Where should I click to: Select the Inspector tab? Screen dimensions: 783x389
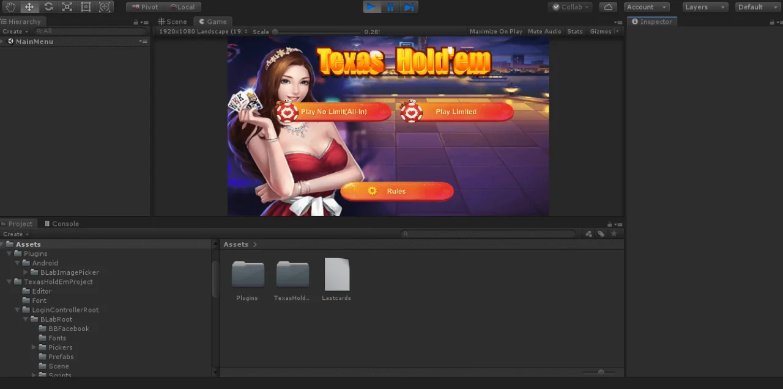pyautogui.click(x=652, y=21)
